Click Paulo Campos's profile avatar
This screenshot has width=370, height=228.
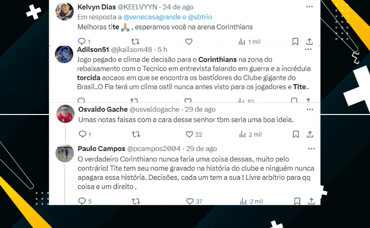pos(65,153)
